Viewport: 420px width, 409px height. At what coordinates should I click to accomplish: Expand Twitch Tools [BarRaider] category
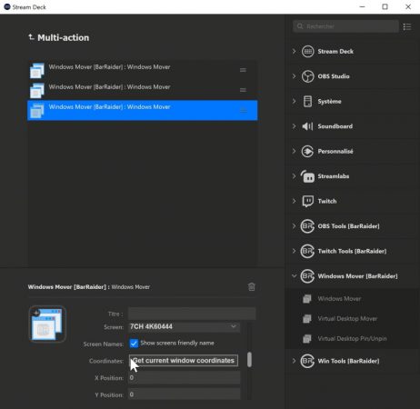pos(294,251)
